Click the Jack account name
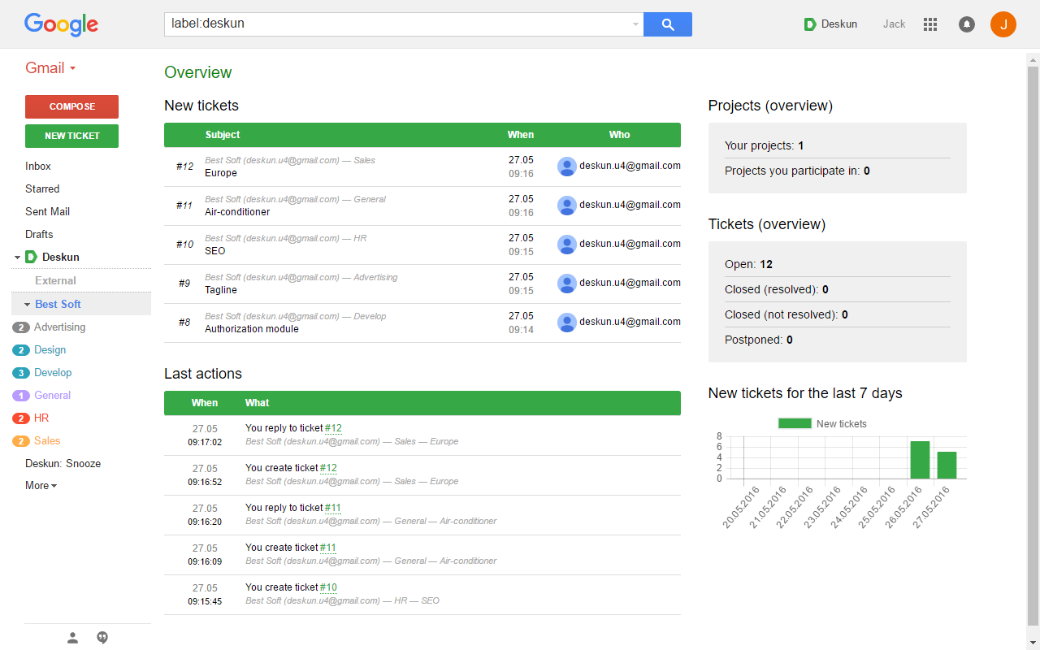The height and width of the screenshot is (650, 1040). 894,24
